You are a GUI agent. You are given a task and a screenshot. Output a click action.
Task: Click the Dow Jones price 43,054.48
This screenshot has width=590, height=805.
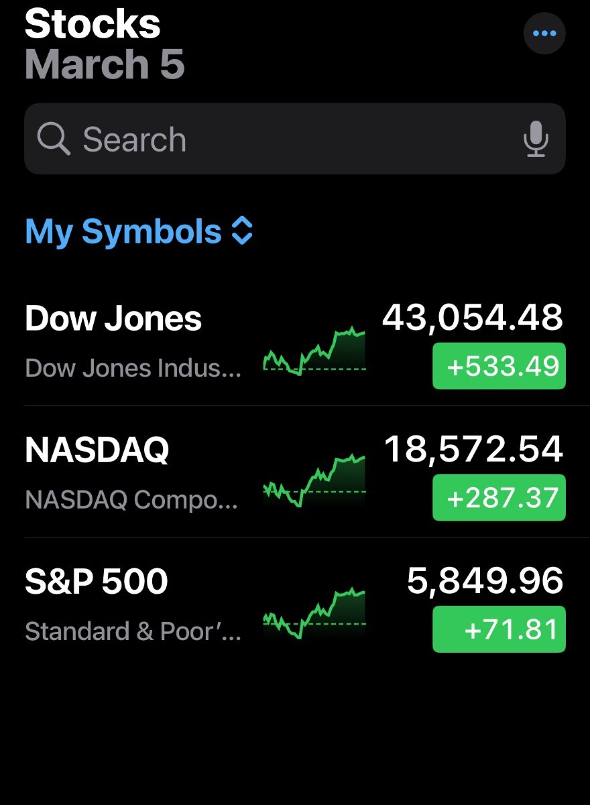click(473, 318)
